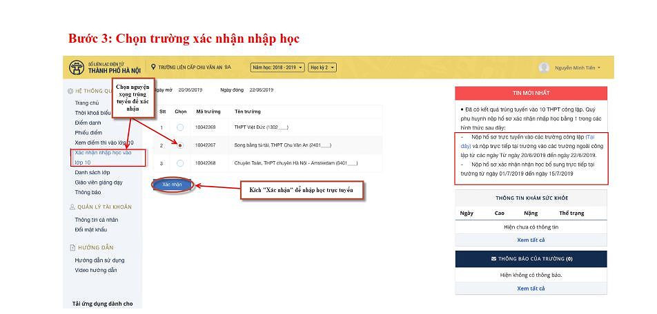Open Đổi mật khẩu

coord(91,229)
